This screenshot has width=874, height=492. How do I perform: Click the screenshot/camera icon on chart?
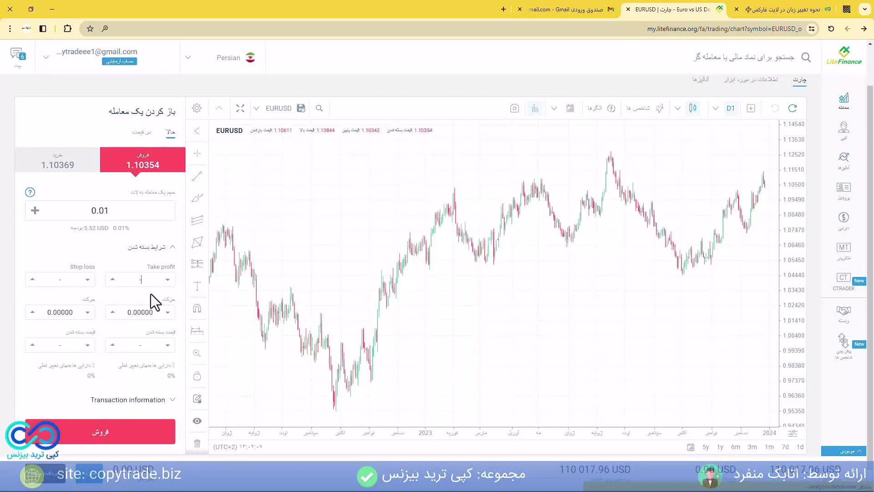[514, 108]
